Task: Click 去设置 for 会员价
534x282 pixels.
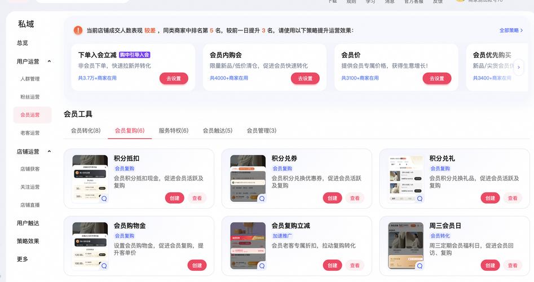Action: click(x=437, y=78)
